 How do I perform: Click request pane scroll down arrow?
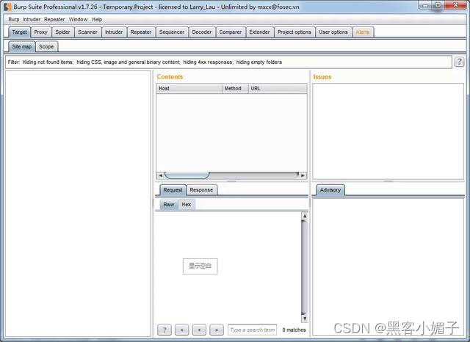click(305, 319)
